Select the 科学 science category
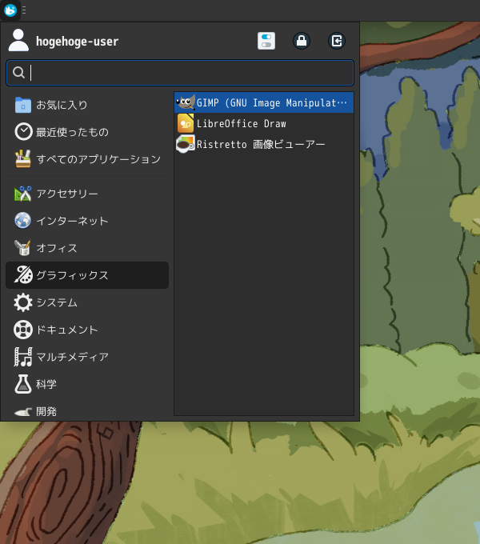 point(87,384)
